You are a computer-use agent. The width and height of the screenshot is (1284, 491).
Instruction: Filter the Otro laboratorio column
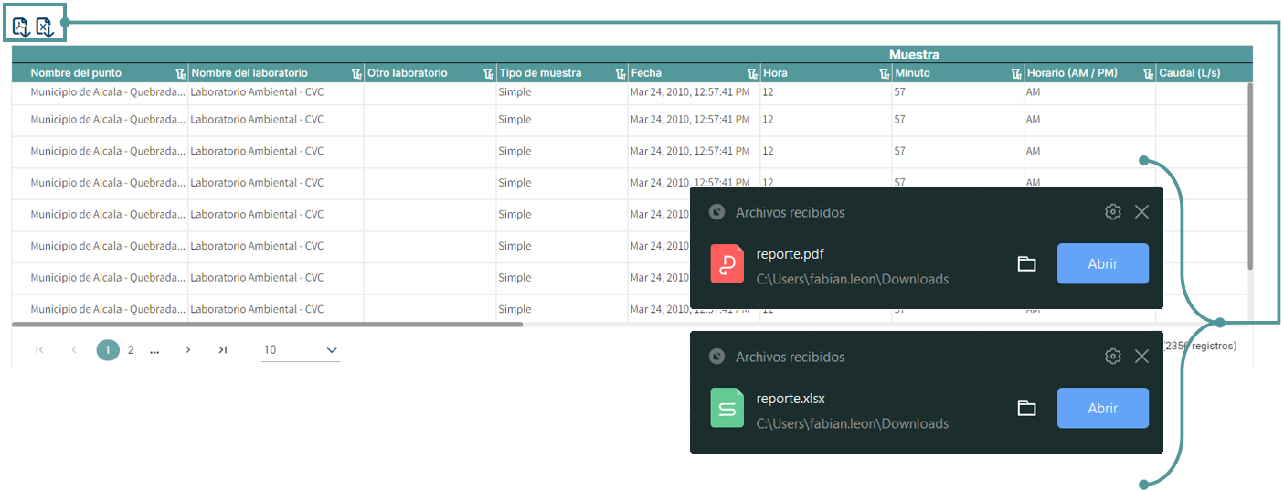point(489,73)
